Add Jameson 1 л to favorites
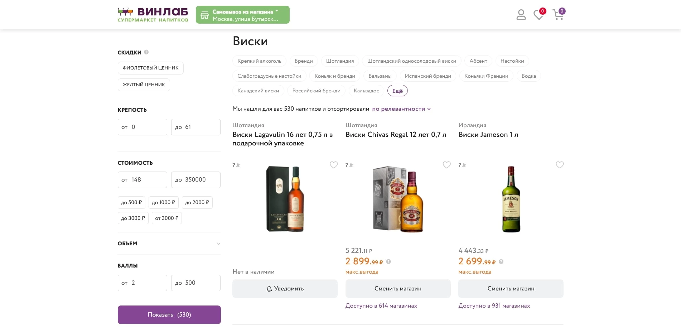 (x=560, y=165)
